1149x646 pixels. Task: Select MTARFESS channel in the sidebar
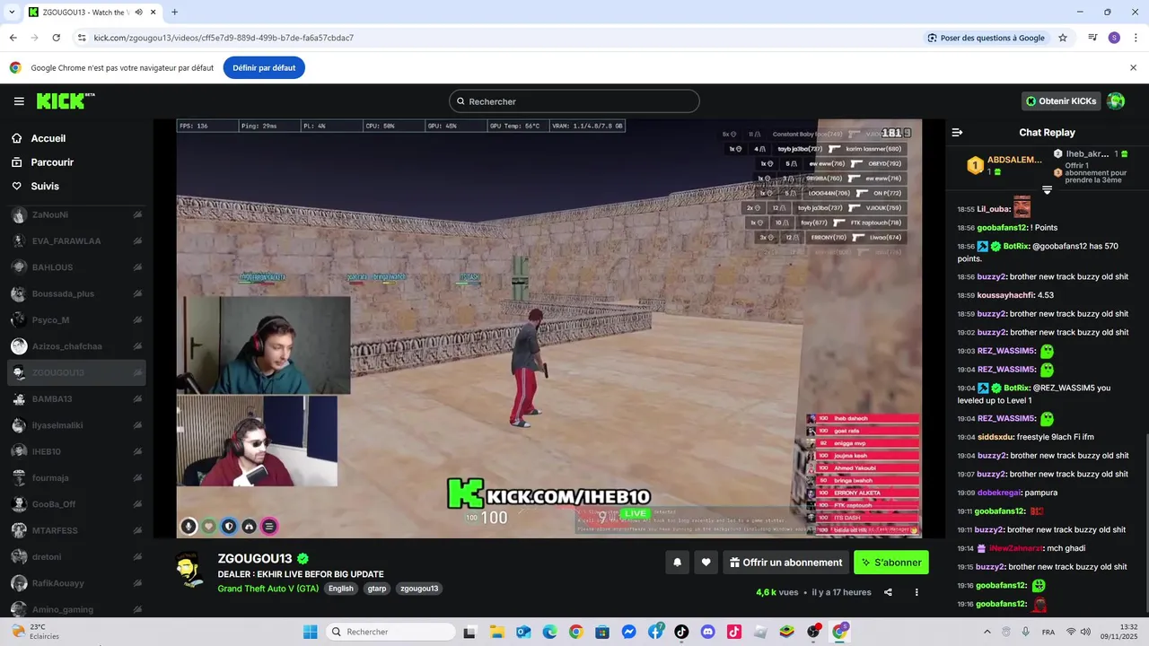pos(76,530)
